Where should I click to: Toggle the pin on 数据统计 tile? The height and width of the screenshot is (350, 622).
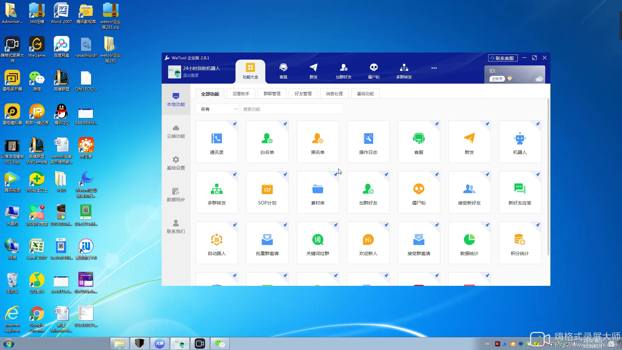click(487, 225)
